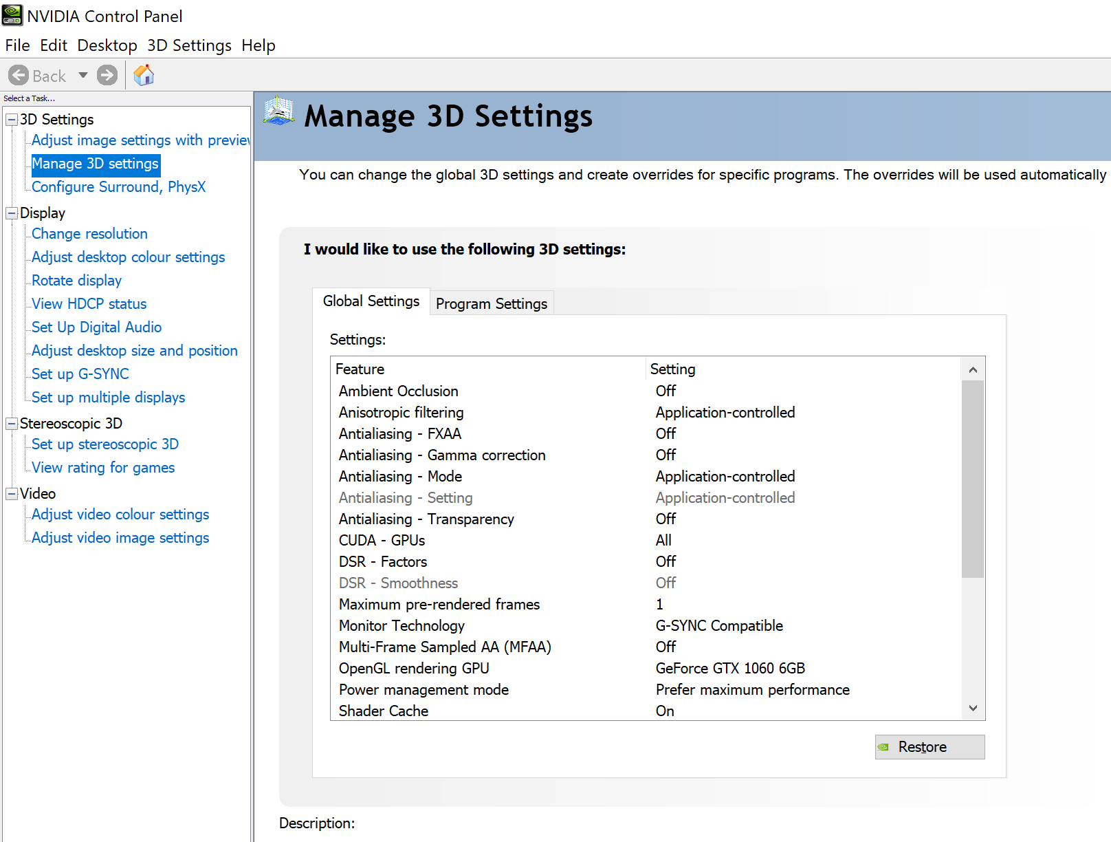Collapse the Stereoscopic 3D tree node

(12, 424)
